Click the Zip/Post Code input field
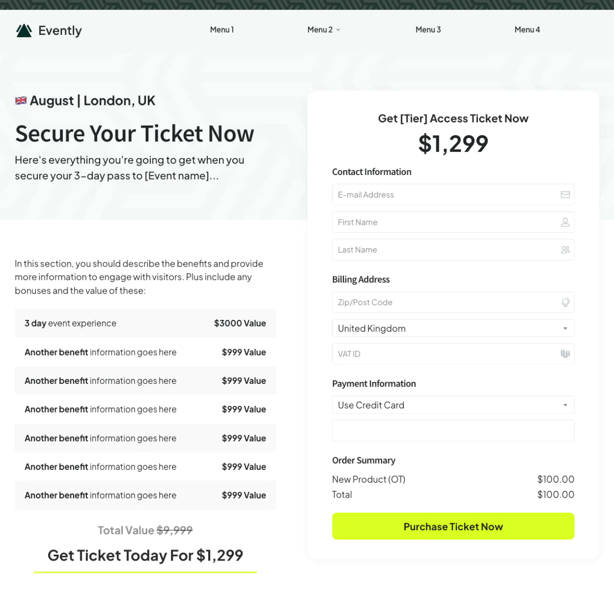Image resolution: width=614 pixels, height=605 pixels. (453, 302)
